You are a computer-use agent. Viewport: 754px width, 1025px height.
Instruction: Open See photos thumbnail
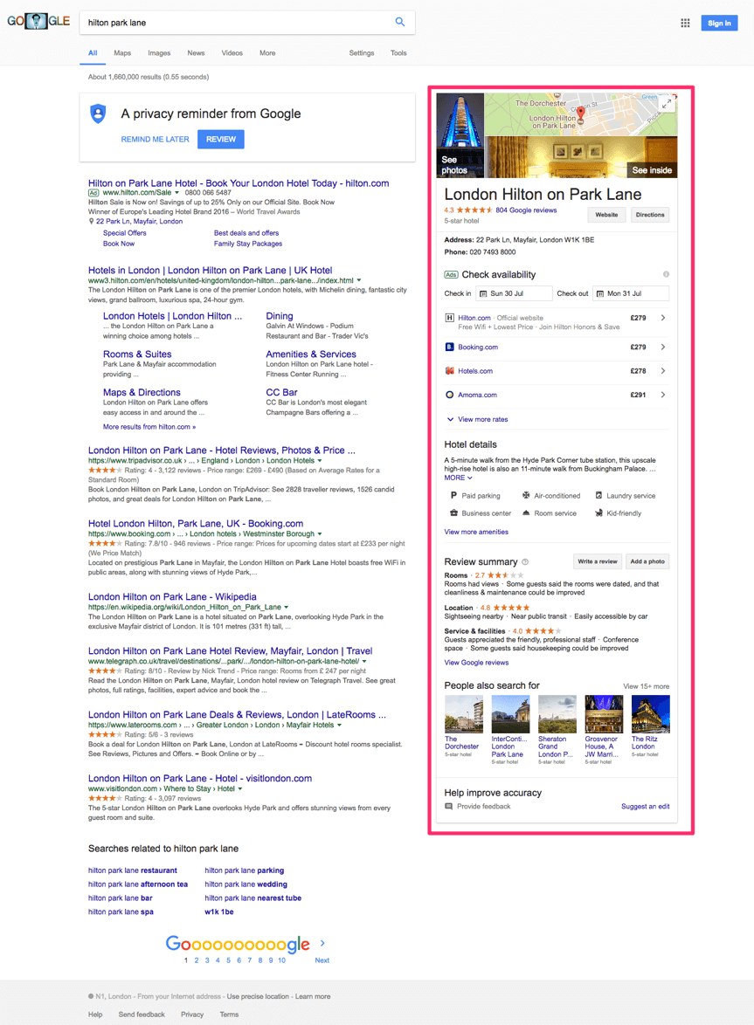pos(460,135)
